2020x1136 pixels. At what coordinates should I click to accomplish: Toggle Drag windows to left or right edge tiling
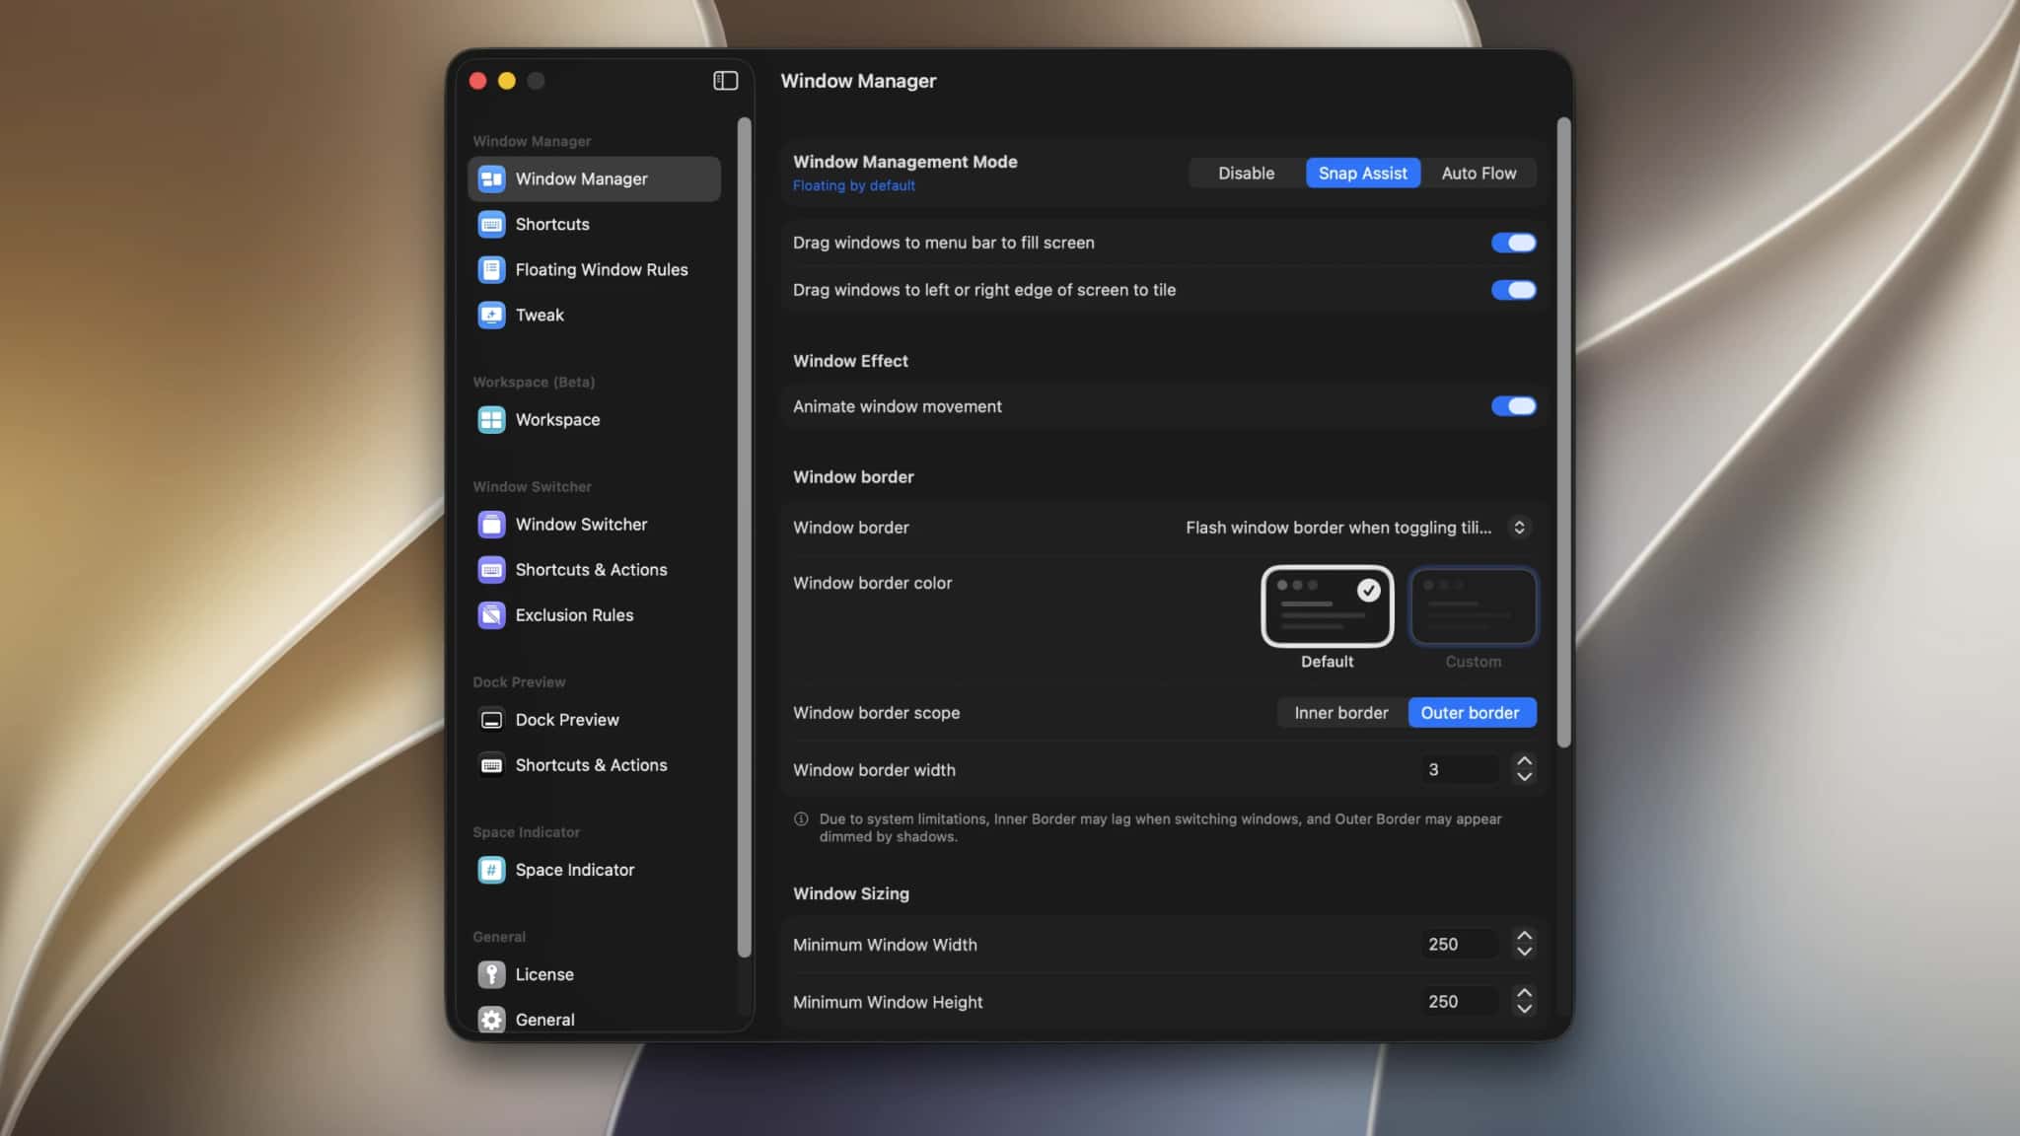1513,290
